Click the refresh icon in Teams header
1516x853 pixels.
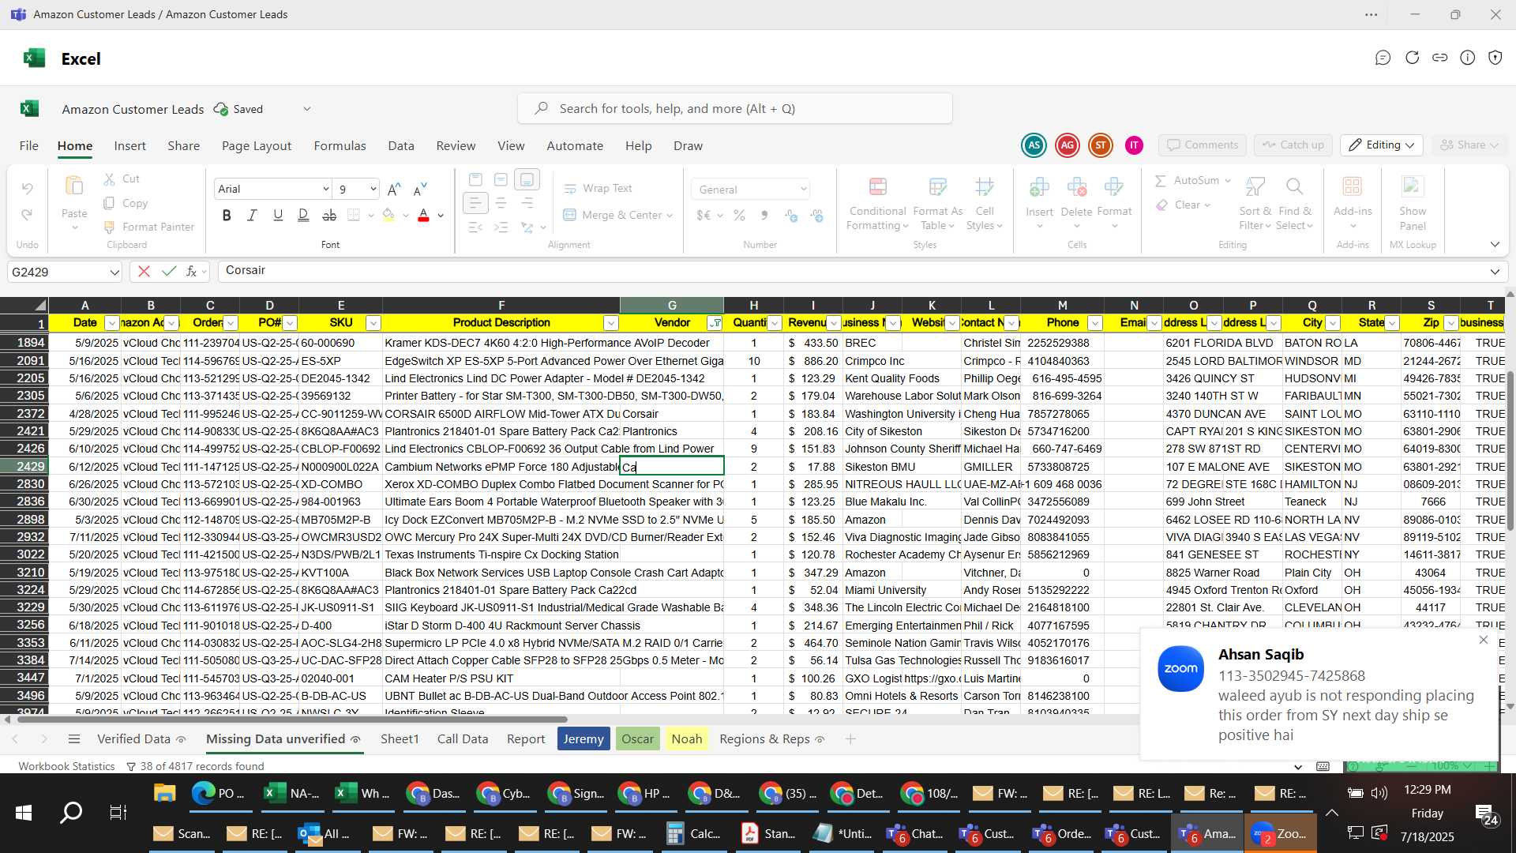tap(1412, 58)
